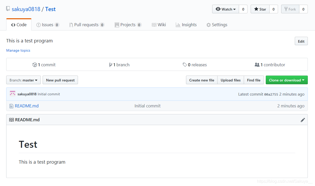Open the Wiki tab

[x=159, y=25]
